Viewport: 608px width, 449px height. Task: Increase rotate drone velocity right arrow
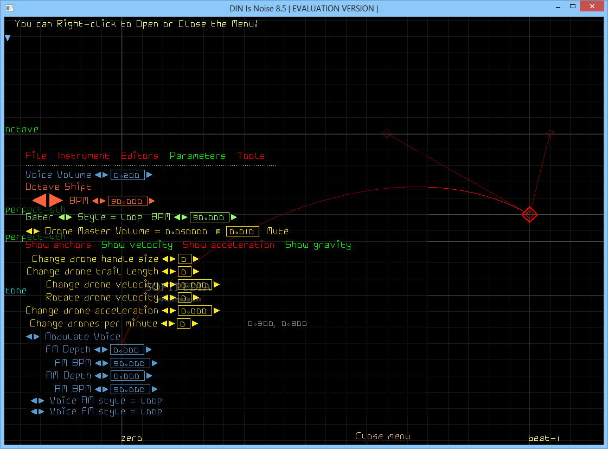196,297
